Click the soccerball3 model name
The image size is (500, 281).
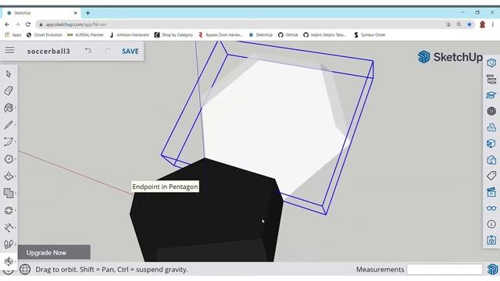(x=48, y=52)
